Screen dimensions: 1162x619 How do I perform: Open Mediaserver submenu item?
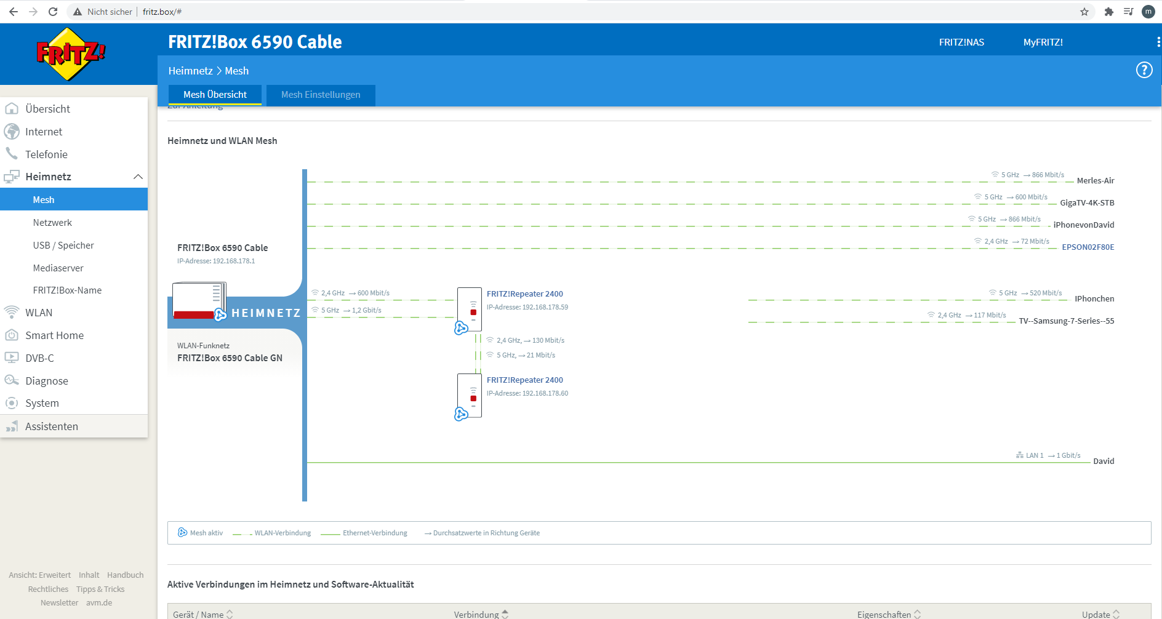58,268
